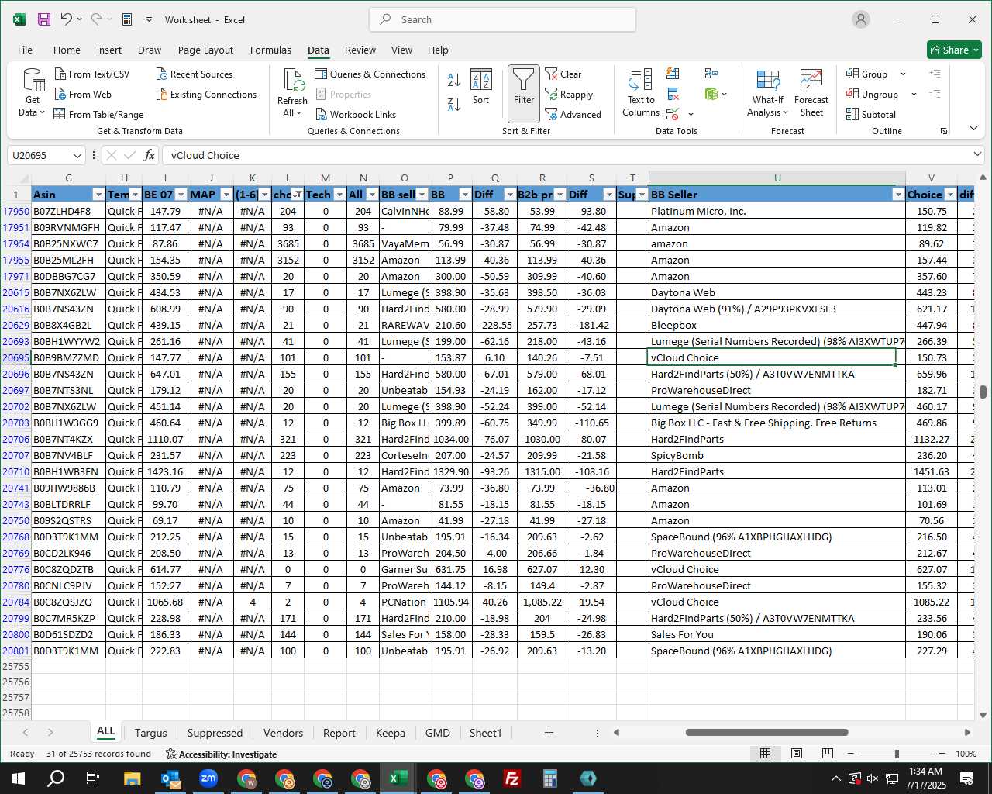Import data From Web
The width and height of the screenshot is (992, 794).
[x=83, y=95]
